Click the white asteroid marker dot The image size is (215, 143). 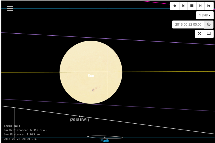pos(80,116)
